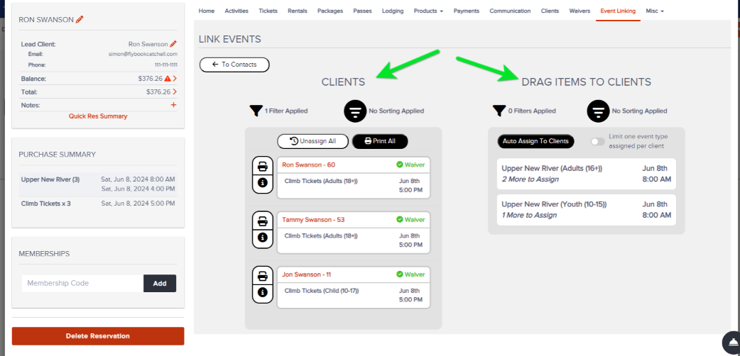This screenshot has width=740, height=356.
Task: Open balance warning triangle icon
Action: (x=167, y=79)
